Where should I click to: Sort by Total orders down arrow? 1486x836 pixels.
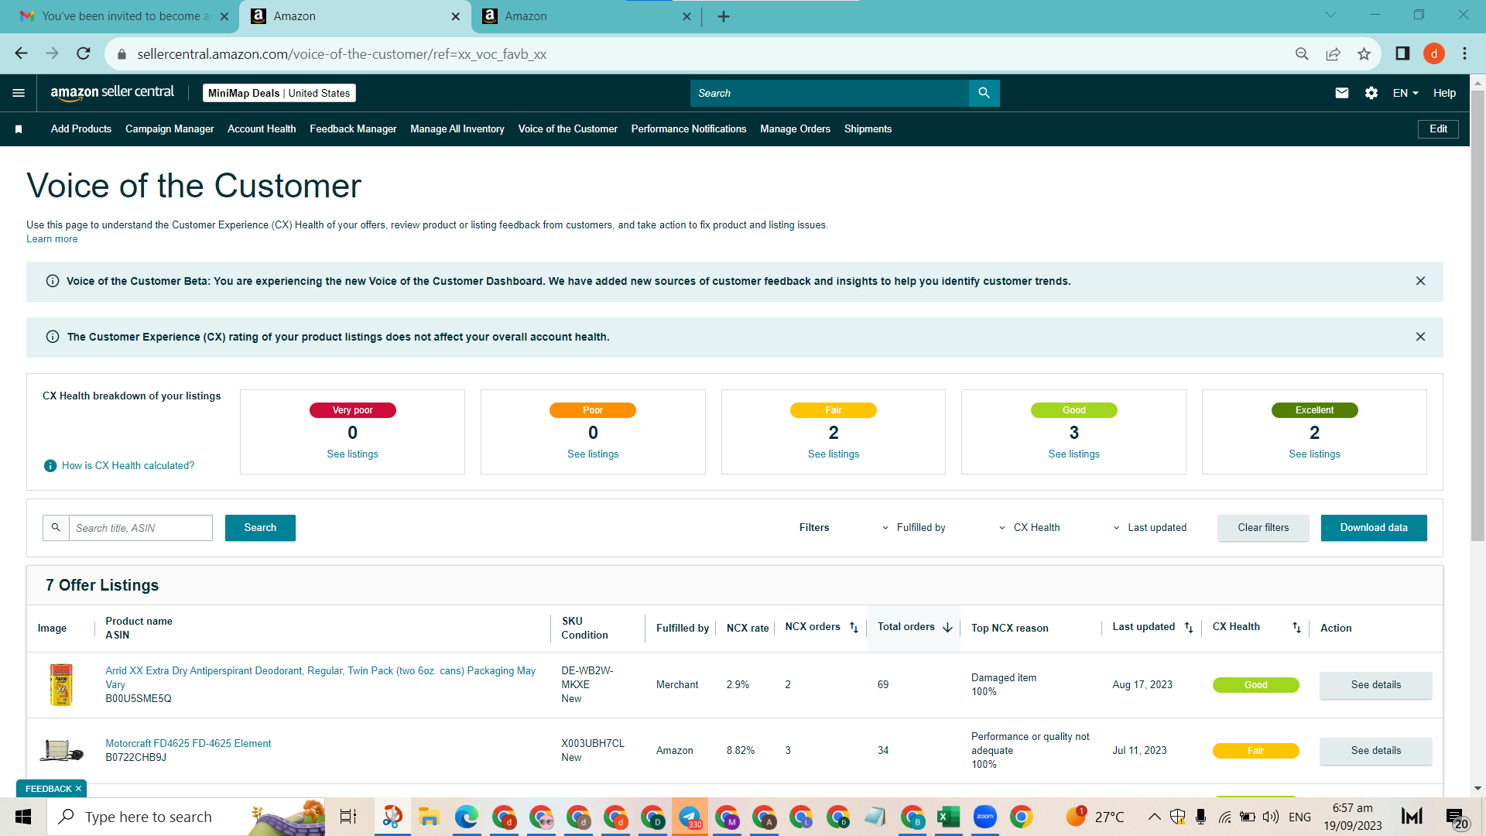coord(947,628)
